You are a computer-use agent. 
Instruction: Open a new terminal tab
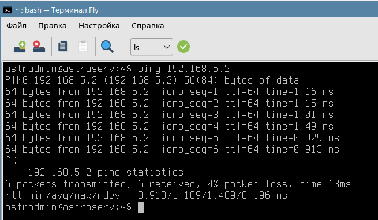point(20,47)
